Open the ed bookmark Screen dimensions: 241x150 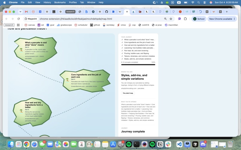click(x=41, y=25)
